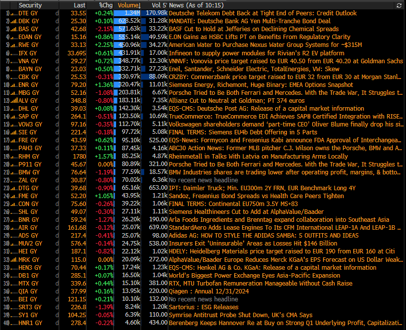Select the RHM GY security ticker
Screen dimensions: 406x330
(x=29, y=157)
